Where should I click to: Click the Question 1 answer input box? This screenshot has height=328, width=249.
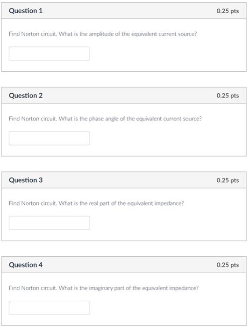(49, 53)
